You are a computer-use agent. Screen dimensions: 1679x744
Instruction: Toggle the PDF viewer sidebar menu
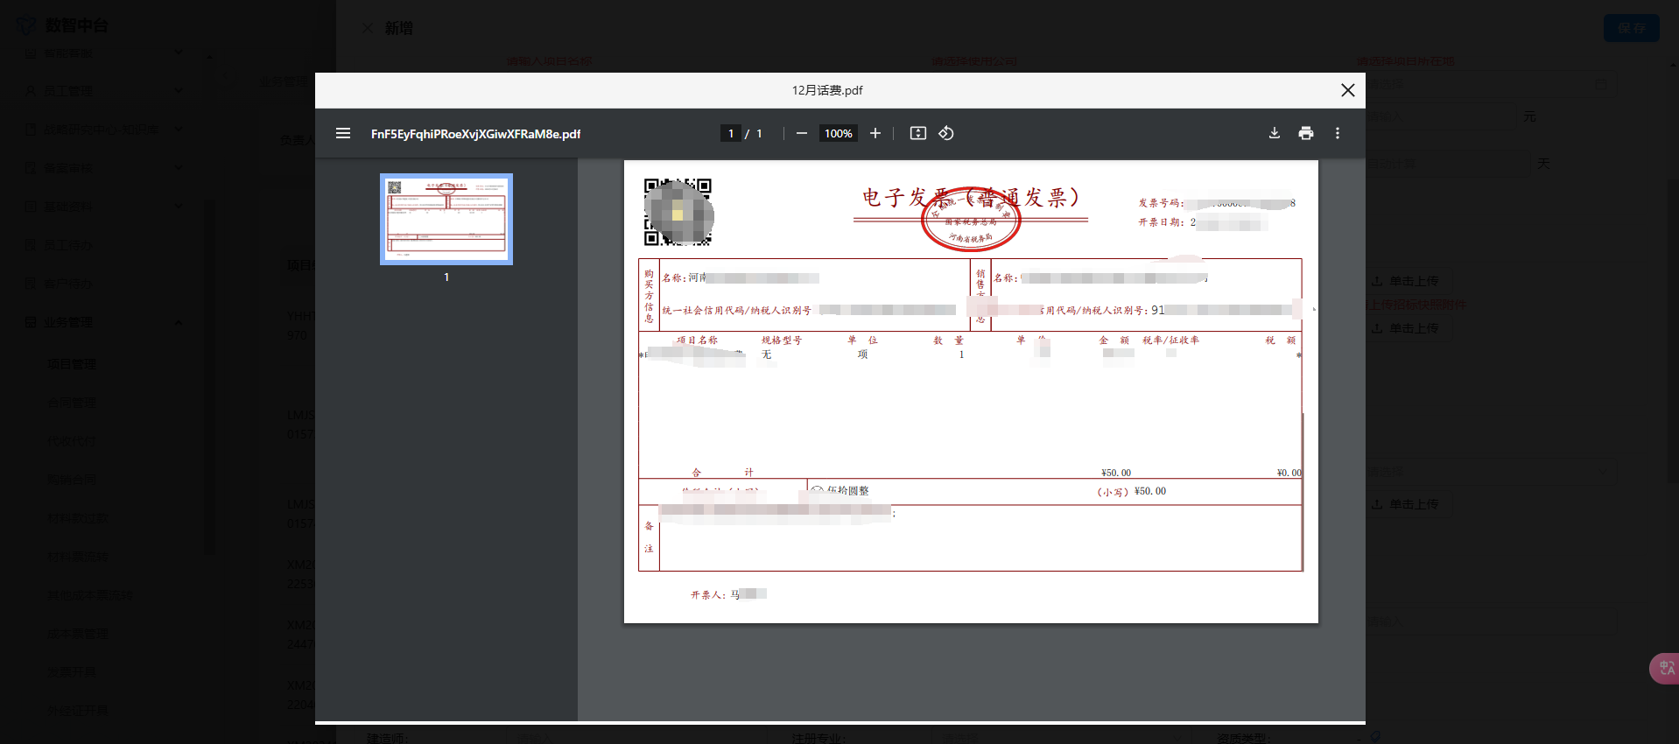[343, 133]
